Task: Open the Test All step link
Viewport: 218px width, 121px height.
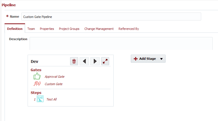Action: 52,99
